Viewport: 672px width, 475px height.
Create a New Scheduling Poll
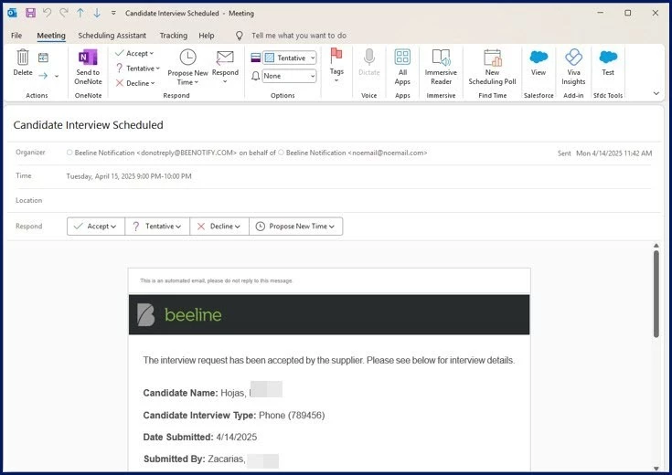pyautogui.click(x=492, y=67)
